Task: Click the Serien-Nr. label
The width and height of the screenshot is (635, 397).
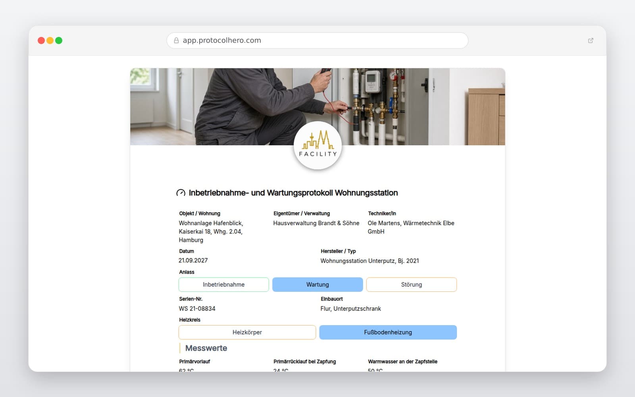Action: pyautogui.click(x=191, y=299)
